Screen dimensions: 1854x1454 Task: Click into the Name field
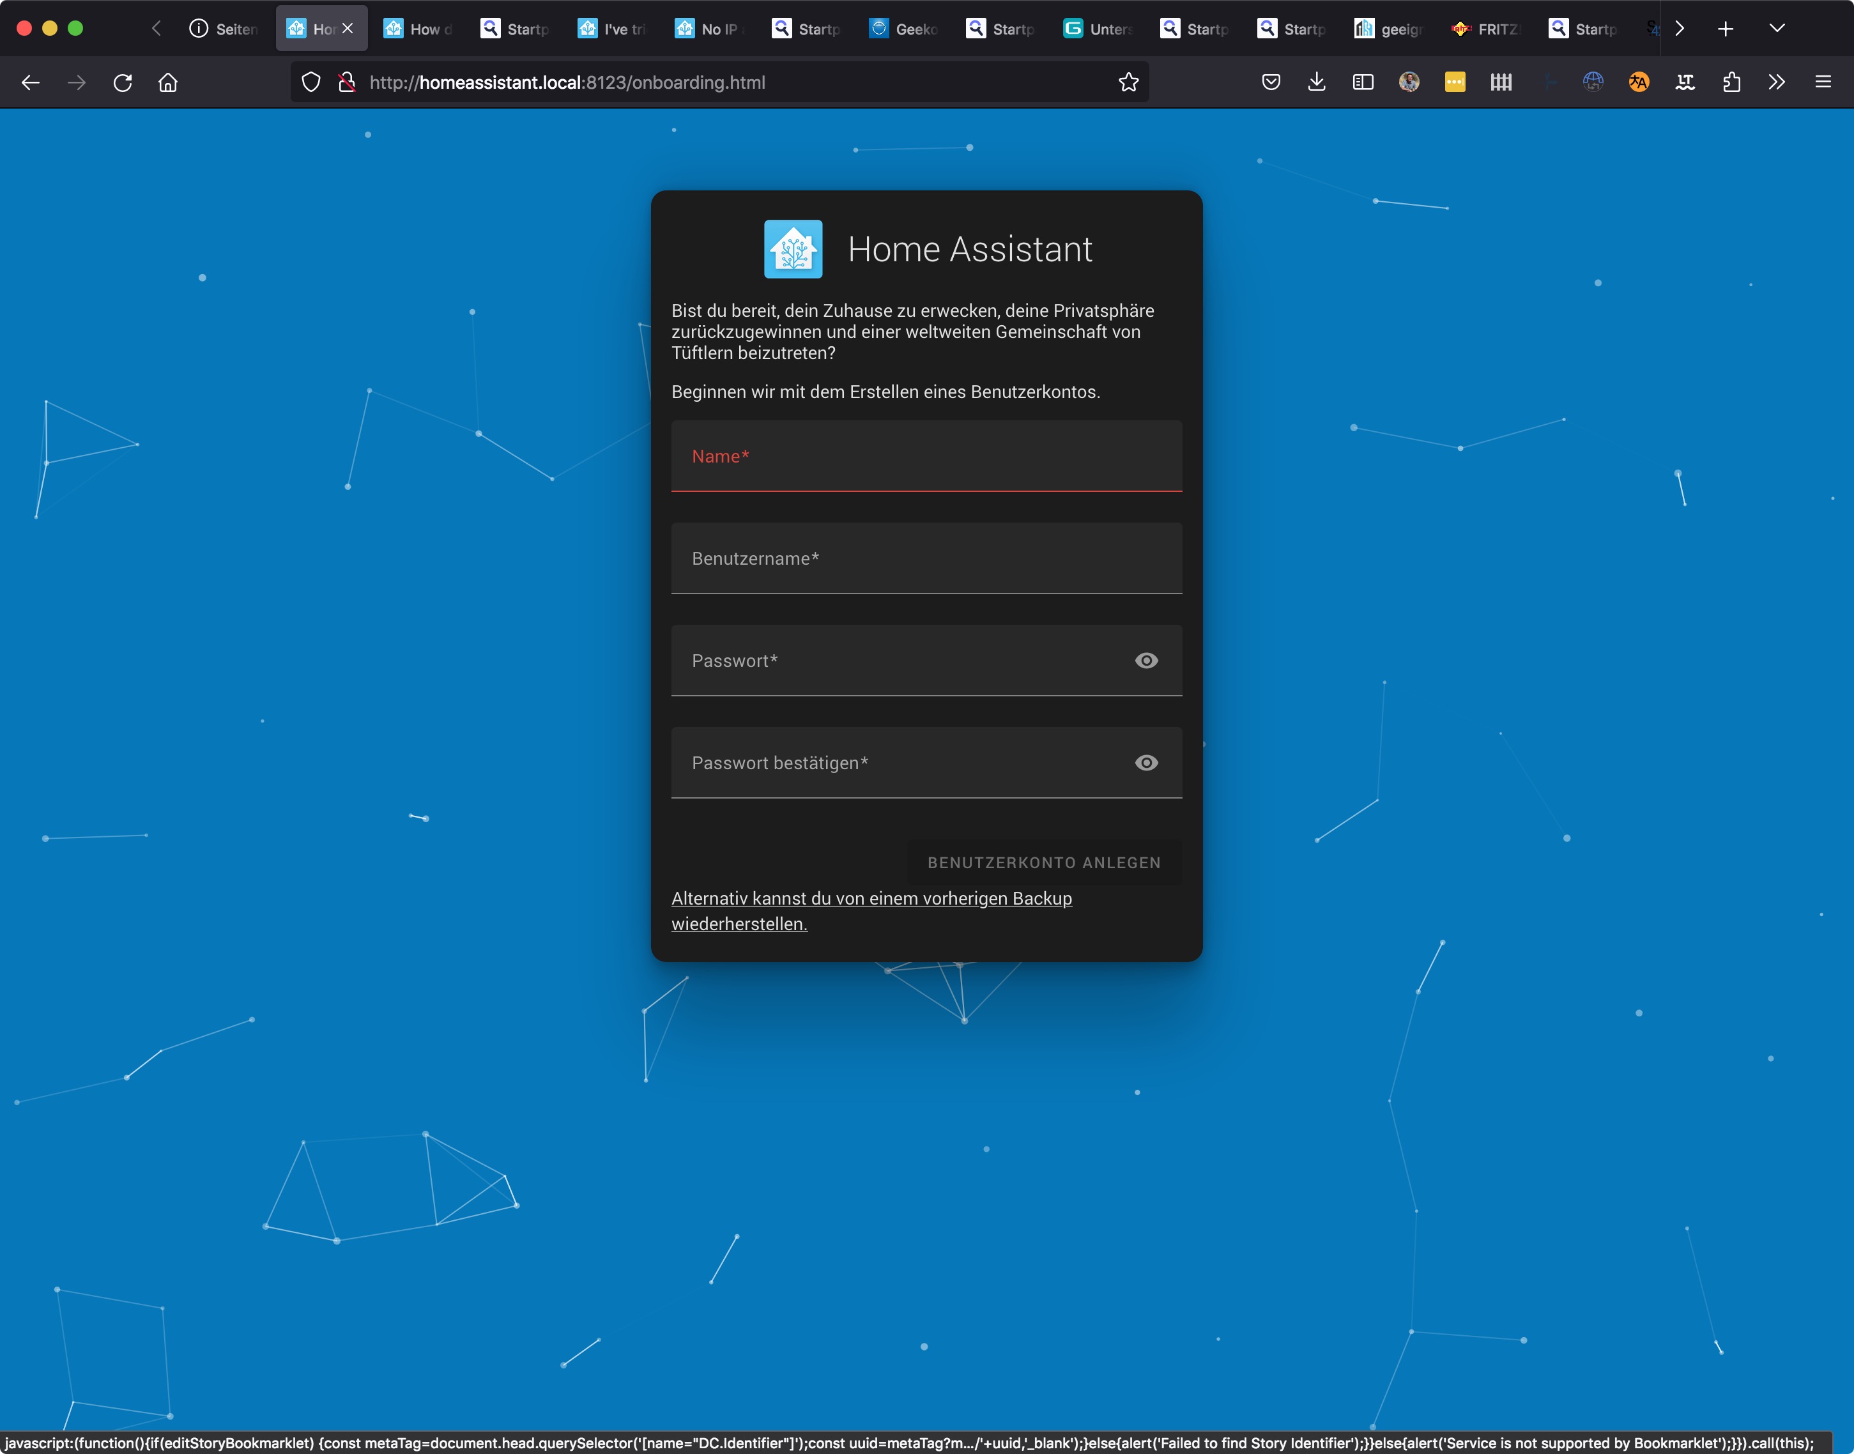[926, 456]
